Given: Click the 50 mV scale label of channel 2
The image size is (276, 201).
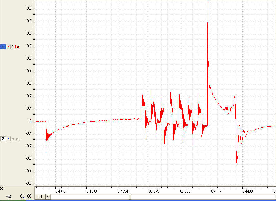Looking at the screenshot, I should coord(16,139).
